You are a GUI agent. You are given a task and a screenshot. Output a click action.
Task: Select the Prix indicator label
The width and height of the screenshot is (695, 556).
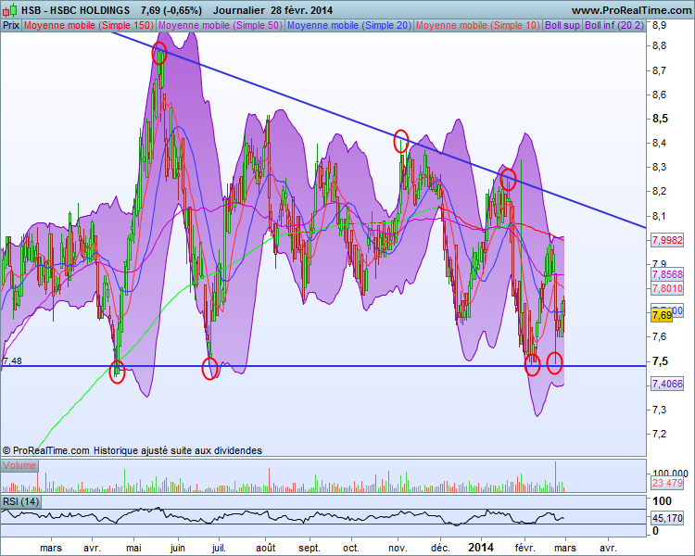pyautogui.click(x=11, y=25)
